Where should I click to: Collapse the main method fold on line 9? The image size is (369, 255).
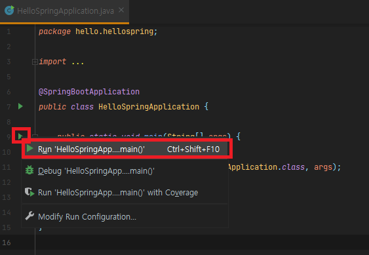coord(35,136)
